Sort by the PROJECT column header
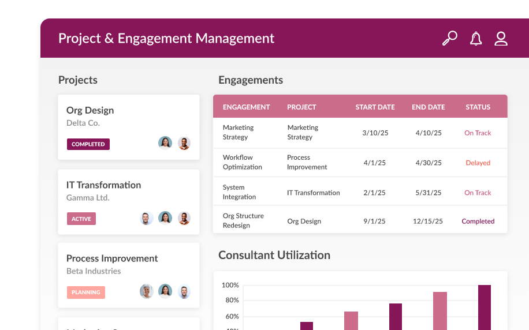 click(x=301, y=107)
